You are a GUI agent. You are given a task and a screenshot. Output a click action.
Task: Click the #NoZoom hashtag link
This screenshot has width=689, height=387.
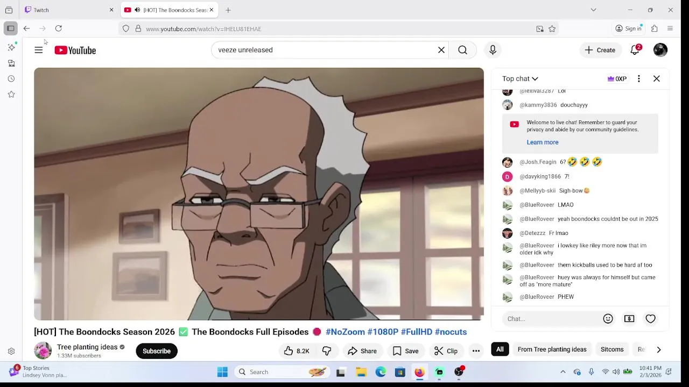345,332
